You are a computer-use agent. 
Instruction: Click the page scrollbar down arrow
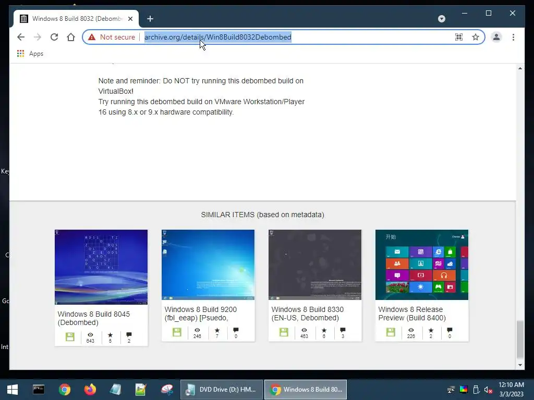(x=520, y=365)
